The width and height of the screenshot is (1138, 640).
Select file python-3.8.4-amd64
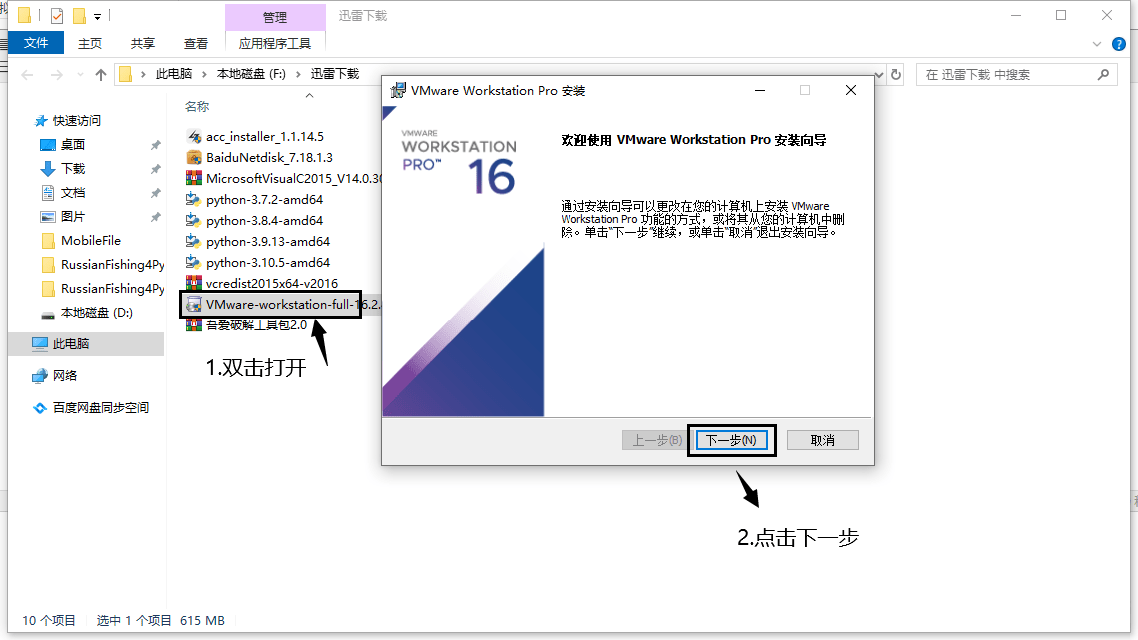[264, 221]
